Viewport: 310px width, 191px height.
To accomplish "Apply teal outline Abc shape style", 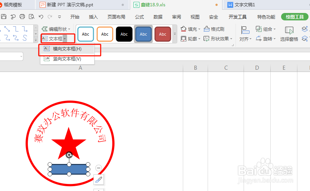I will click(x=86, y=34).
